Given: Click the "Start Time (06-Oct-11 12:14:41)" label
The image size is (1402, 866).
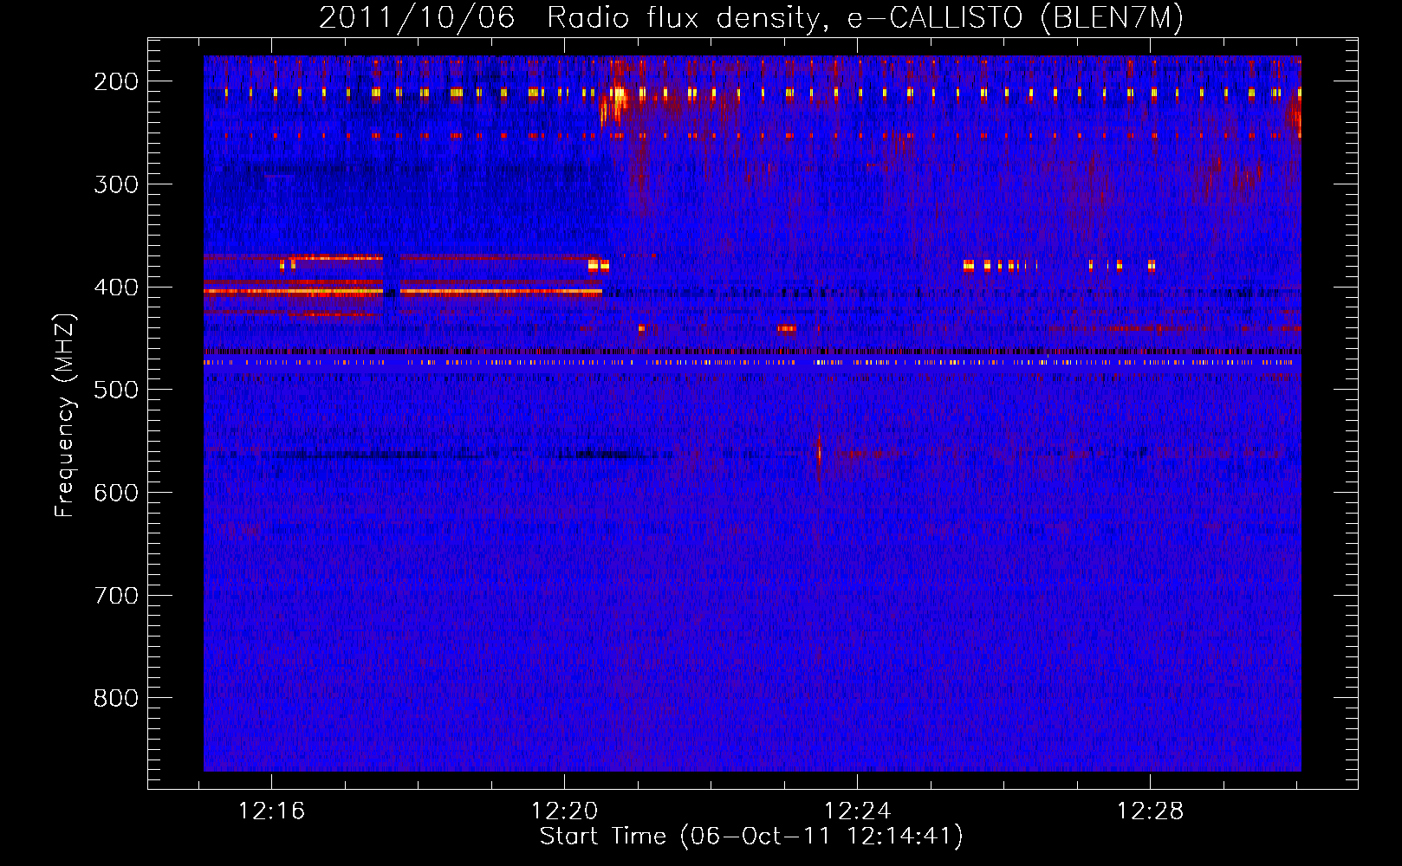Looking at the screenshot, I should 751,837.
